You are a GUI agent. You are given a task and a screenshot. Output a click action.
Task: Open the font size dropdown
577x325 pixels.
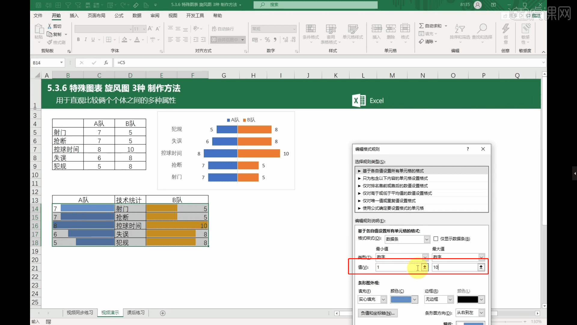tap(144, 29)
